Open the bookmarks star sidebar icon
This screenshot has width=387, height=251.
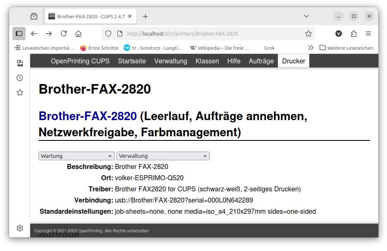click(20, 92)
